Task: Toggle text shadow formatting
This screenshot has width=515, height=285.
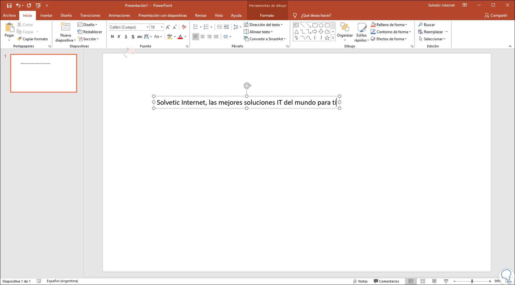Action: [x=133, y=37]
